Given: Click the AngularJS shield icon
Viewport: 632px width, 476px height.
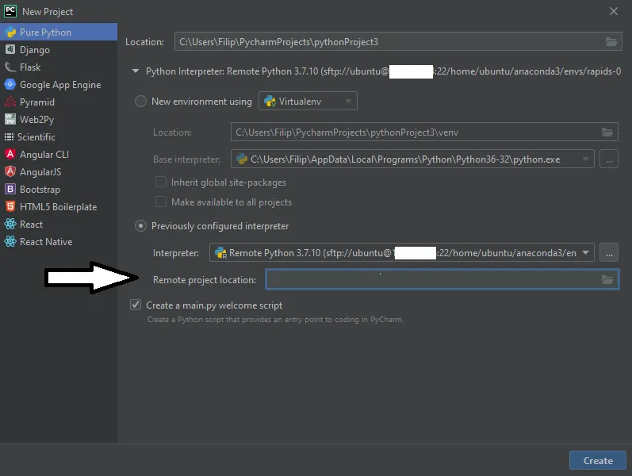Looking at the screenshot, I should tap(10, 171).
